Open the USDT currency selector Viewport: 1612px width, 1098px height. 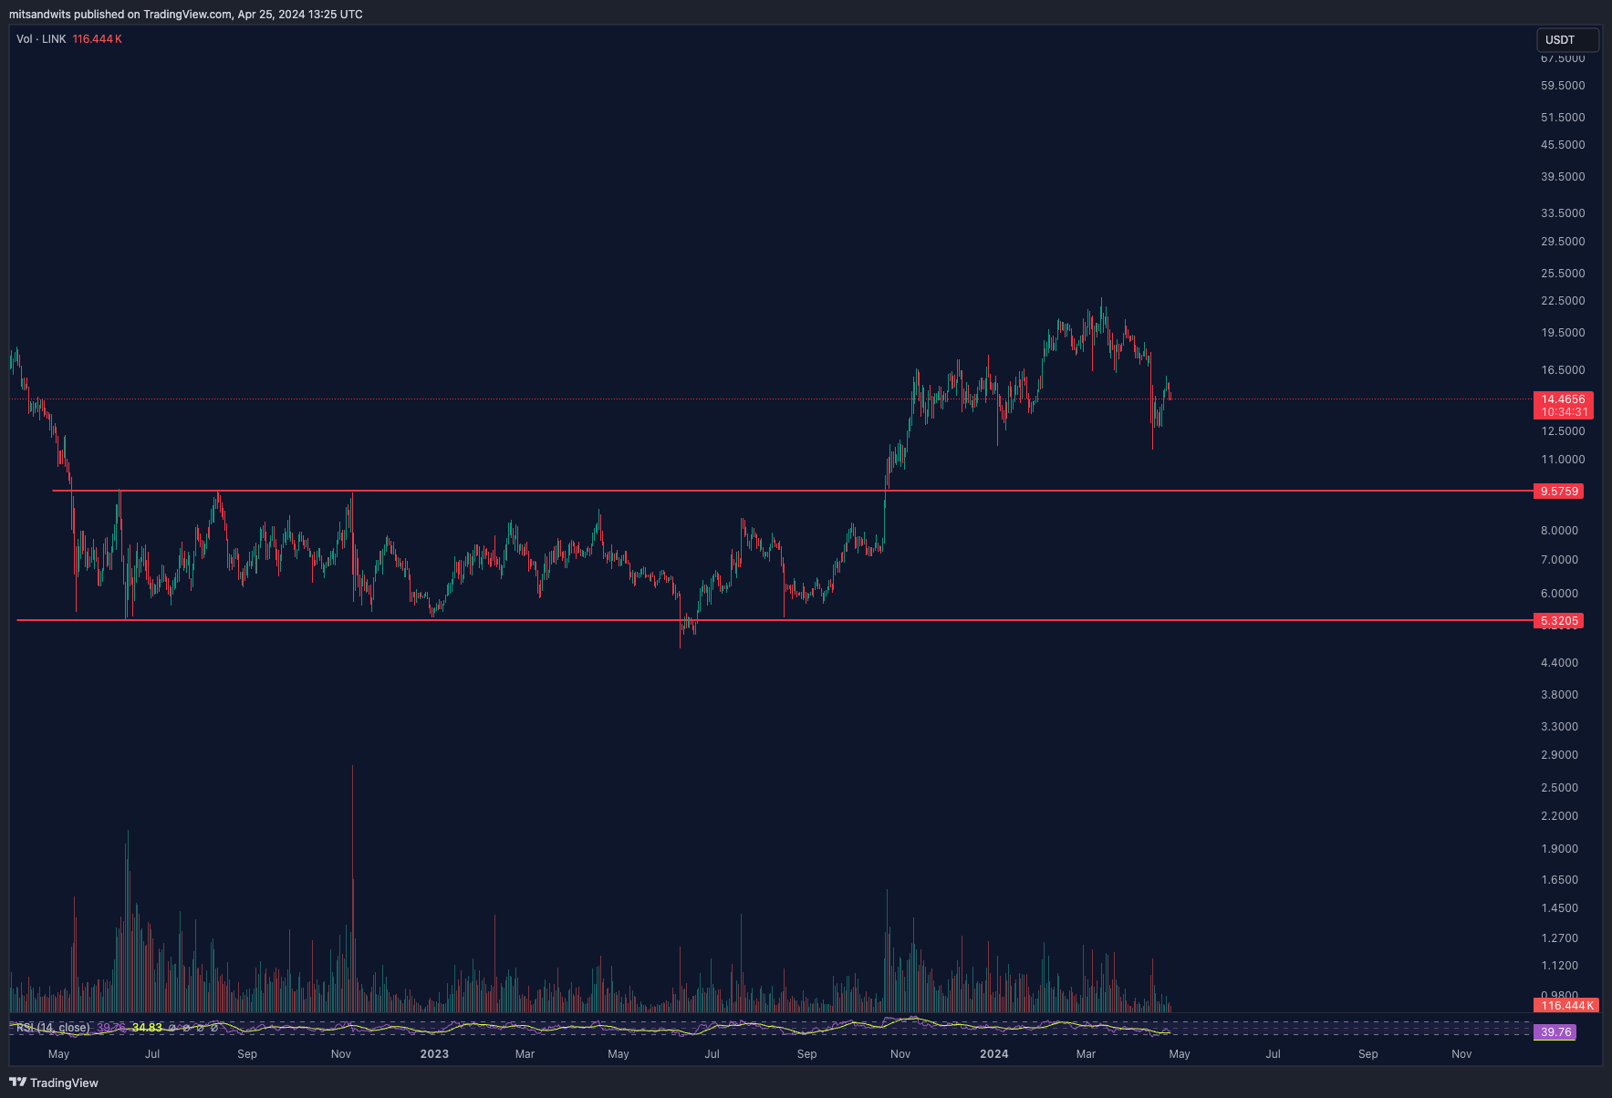coord(1567,40)
